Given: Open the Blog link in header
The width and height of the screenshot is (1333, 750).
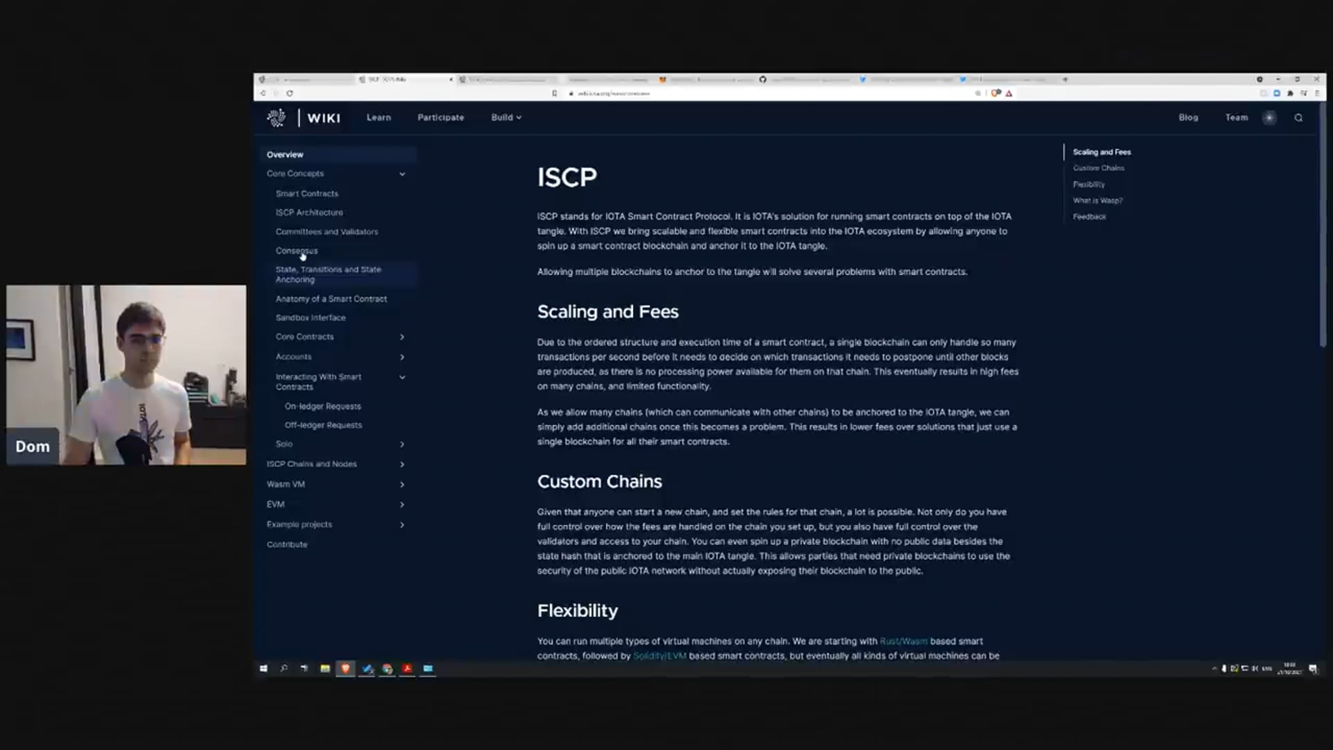Looking at the screenshot, I should coord(1188,117).
